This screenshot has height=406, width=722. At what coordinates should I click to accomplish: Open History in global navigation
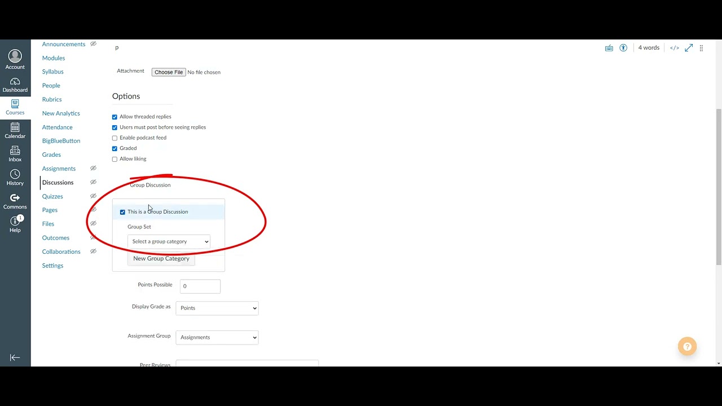pyautogui.click(x=15, y=178)
